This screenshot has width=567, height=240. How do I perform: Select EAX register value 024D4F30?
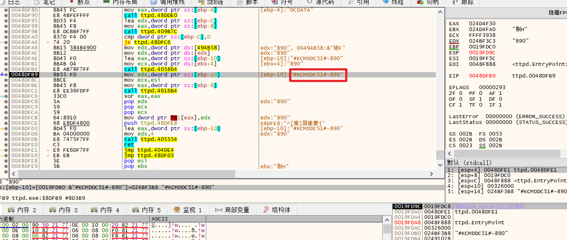(482, 24)
